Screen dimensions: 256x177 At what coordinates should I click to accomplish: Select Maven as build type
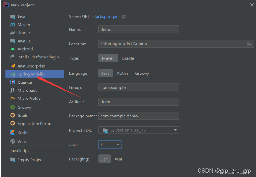click(x=108, y=58)
